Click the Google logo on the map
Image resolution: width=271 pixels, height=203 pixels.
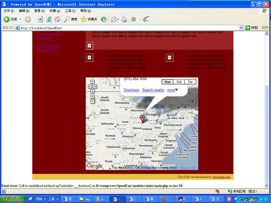[x=95, y=166]
